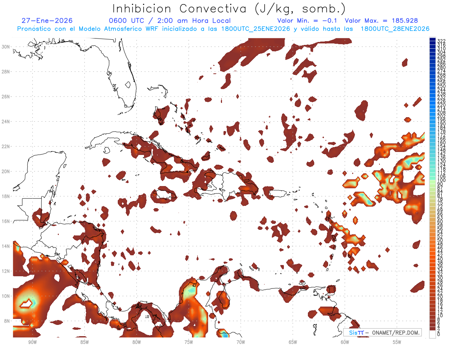The height and width of the screenshot is (347, 450).
Task: Click the 322 value on the color scale
Action: (x=441, y=40)
